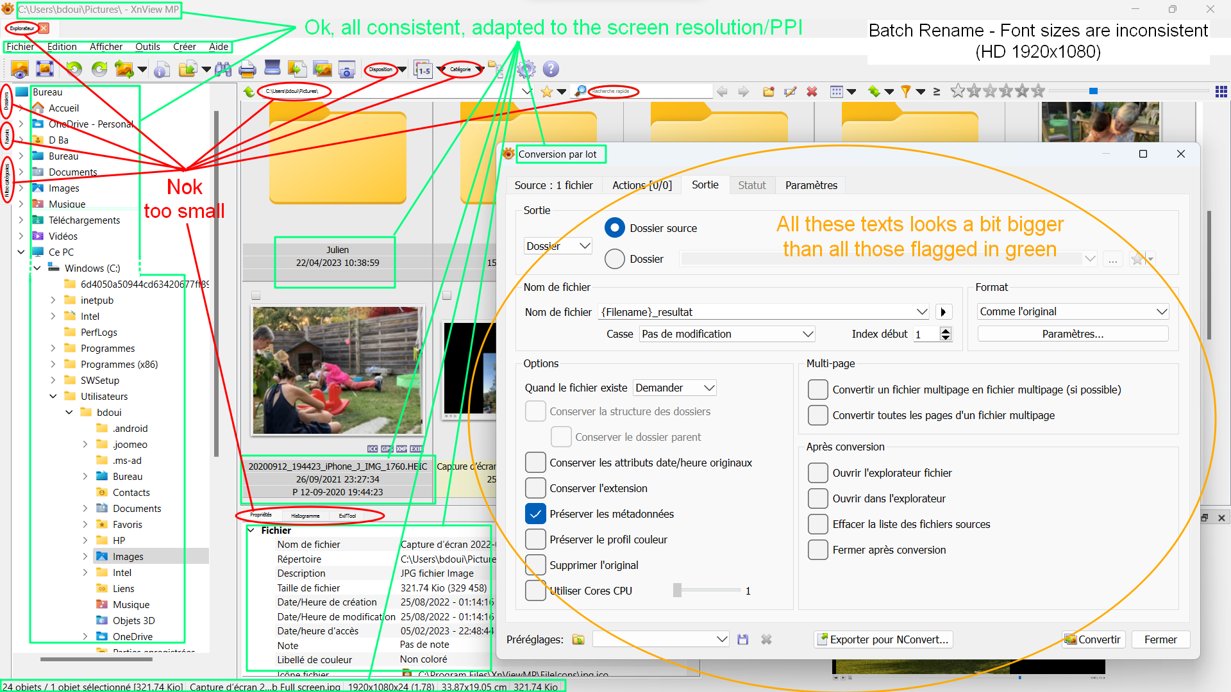1231x692 pixels.
Task: Click the binoculars search icon
Action: [223, 69]
